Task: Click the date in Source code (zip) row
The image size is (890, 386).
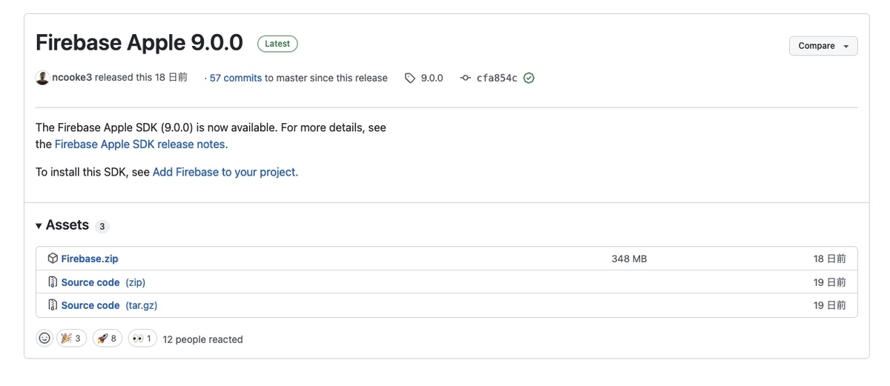Action: point(829,282)
